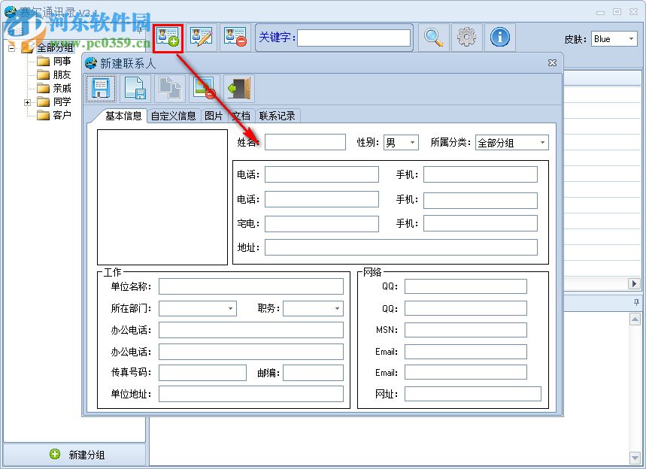Open settings via the gear icon
This screenshot has height=469, width=646.
click(466, 38)
